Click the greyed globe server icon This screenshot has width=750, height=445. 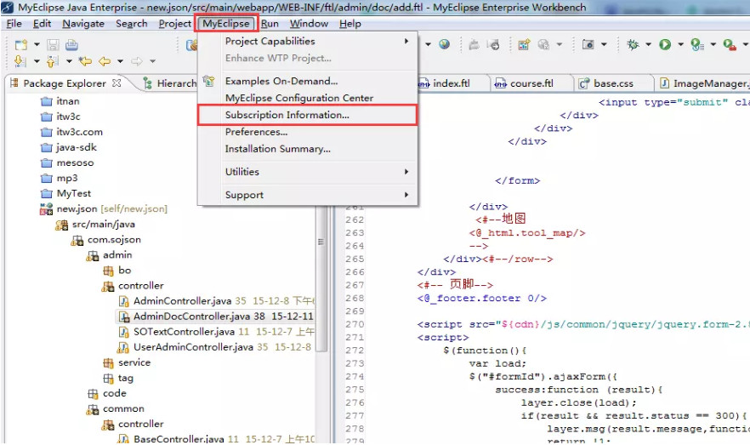pyautogui.click(x=543, y=44)
